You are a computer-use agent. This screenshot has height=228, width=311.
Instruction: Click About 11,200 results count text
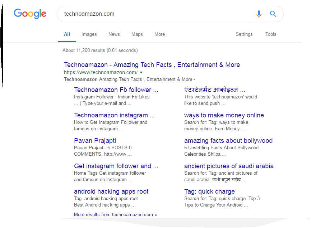click(100, 50)
